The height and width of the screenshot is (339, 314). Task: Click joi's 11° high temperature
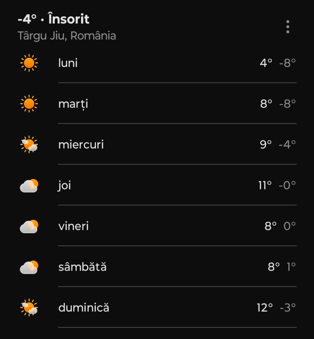(265, 186)
